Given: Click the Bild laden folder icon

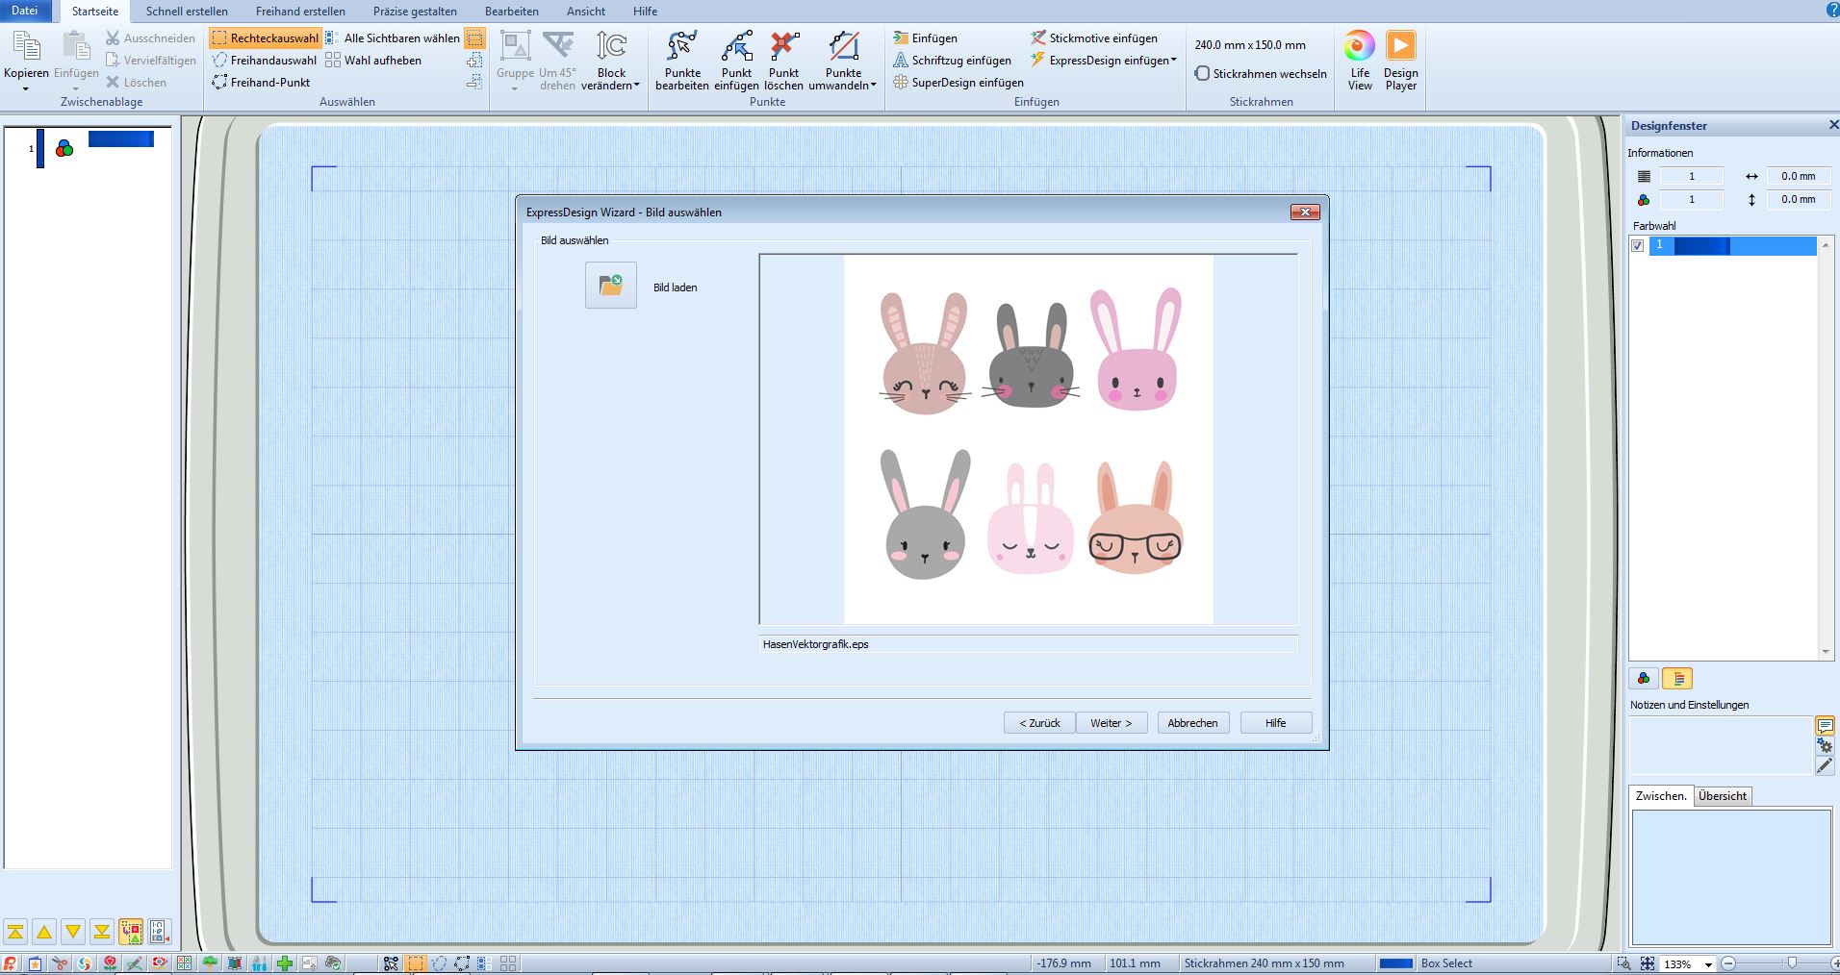Looking at the screenshot, I should (x=610, y=286).
